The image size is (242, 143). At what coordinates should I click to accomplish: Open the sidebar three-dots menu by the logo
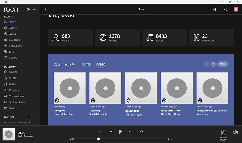pyautogui.click(x=35, y=9)
